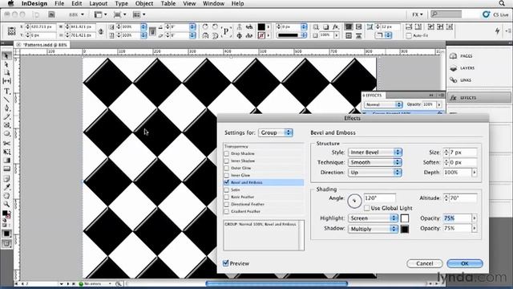The image size is (513, 289).
Task: Open the Apple menu
Action: (10, 3)
